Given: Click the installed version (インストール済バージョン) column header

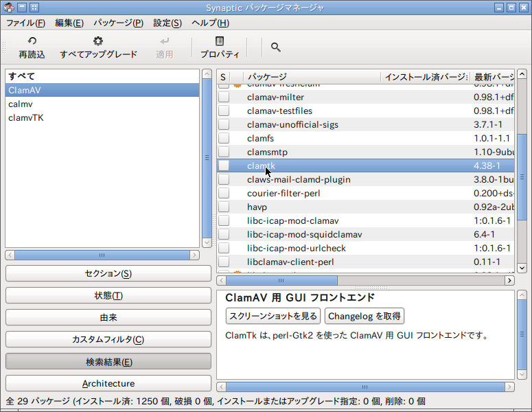Looking at the screenshot, I should tap(426, 77).
